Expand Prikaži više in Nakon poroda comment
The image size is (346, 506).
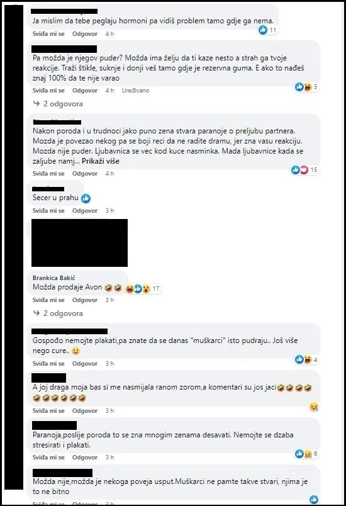coord(100,161)
